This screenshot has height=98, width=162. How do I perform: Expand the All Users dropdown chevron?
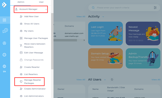[x=105, y=80]
